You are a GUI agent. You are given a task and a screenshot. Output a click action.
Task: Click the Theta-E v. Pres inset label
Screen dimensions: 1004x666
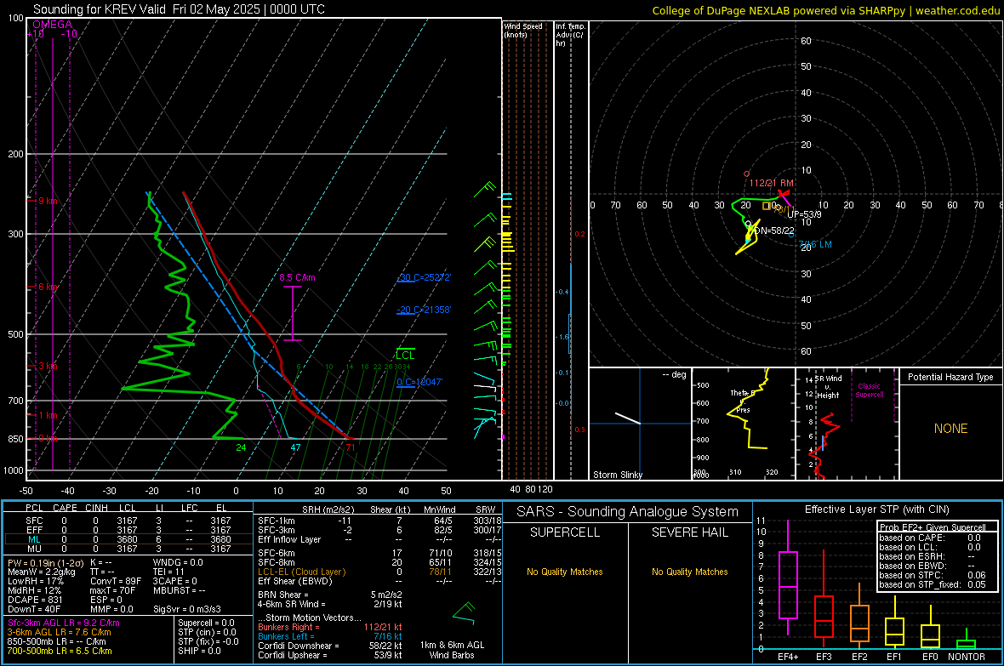(x=743, y=401)
